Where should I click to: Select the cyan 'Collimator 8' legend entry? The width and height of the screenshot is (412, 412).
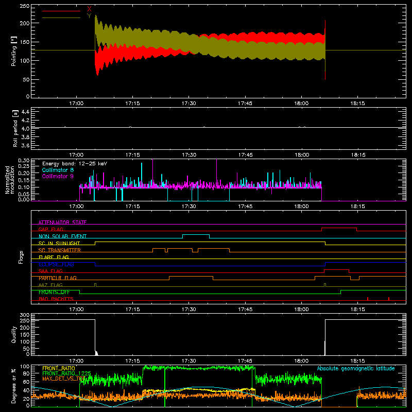coord(58,170)
